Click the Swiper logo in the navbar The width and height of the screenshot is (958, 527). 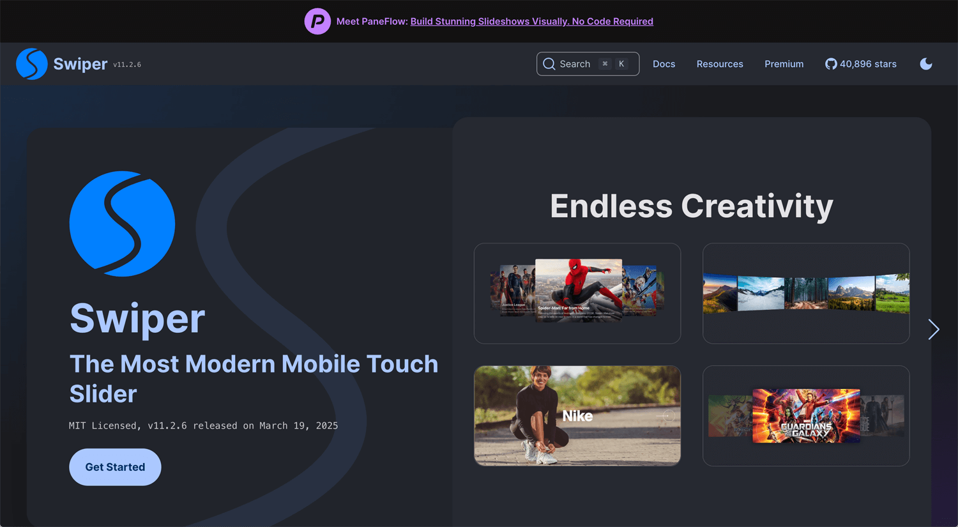pos(32,64)
